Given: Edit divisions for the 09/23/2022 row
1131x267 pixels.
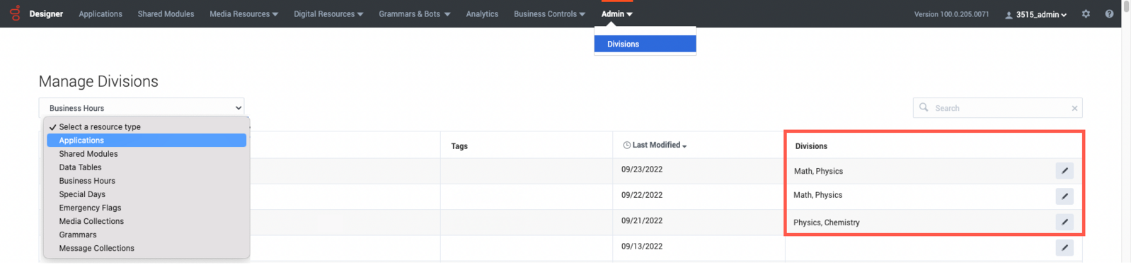Looking at the screenshot, I should [x=1064, y=171].
